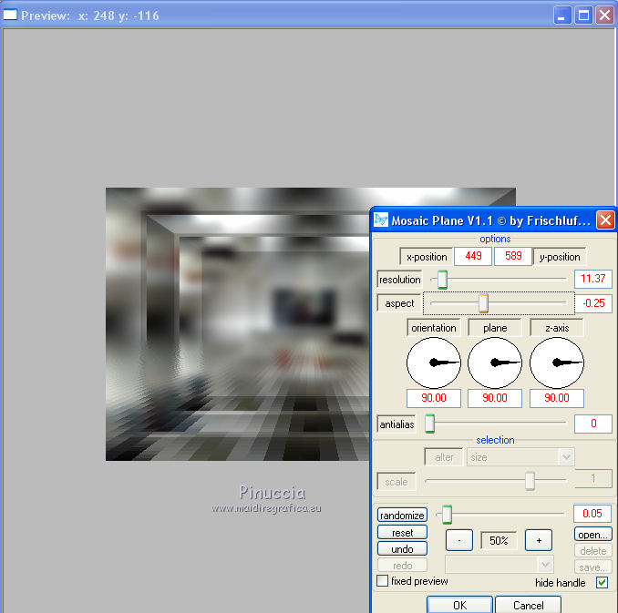Click the z-axis value field 90.00
The width and height of the screenshot is (618, 613).
click(x=557, y=398)
